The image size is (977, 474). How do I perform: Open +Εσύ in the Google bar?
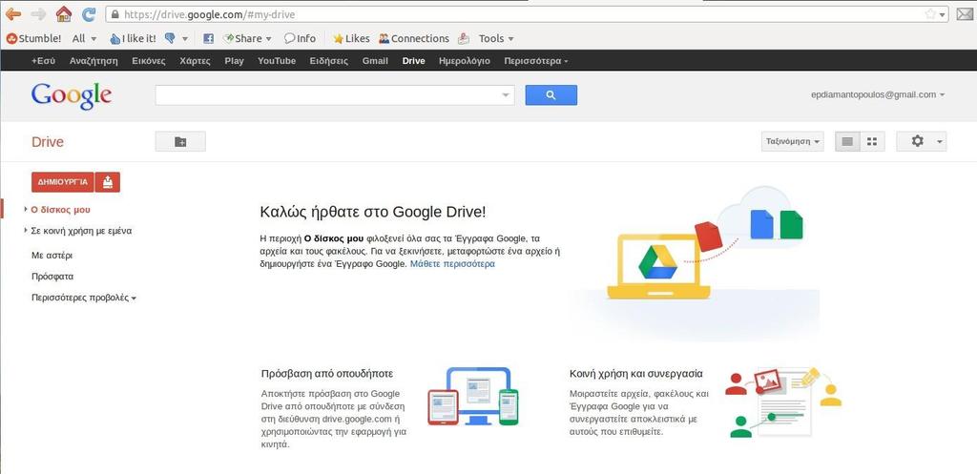[x=44, y=61]
